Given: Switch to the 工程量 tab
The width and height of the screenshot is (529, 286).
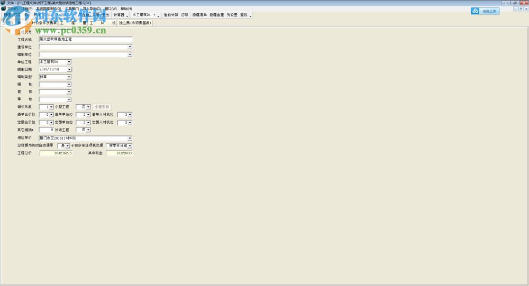Looking at the screenshot, I should 73,23.
